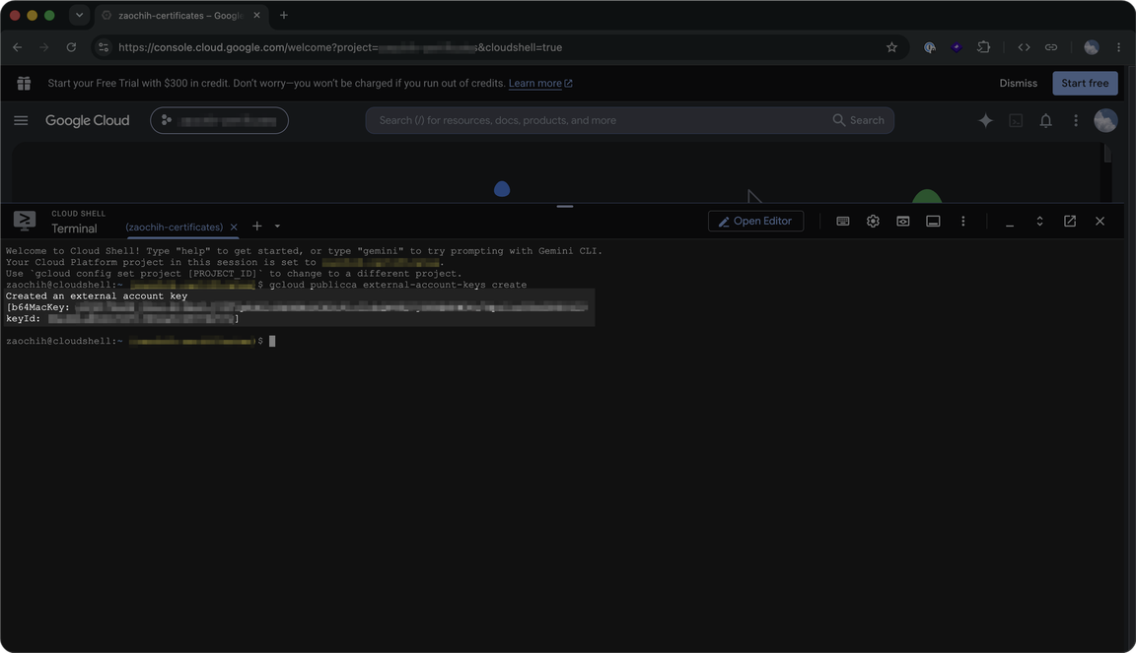Open a new browser tab
The width and height of the screenshot is (1136, 653).
pyautogui.click(x=284, y=15)
